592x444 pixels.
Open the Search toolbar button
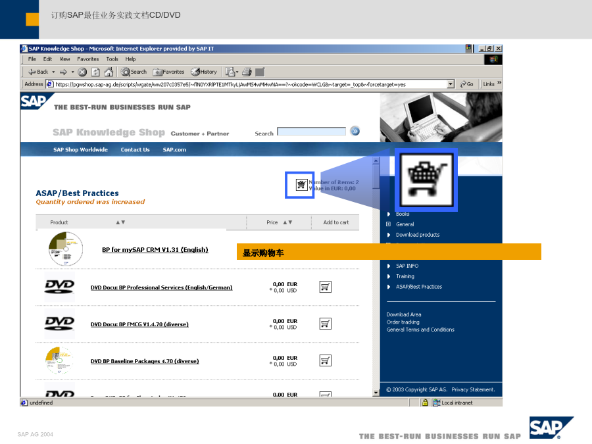click(x=134, y=72)
